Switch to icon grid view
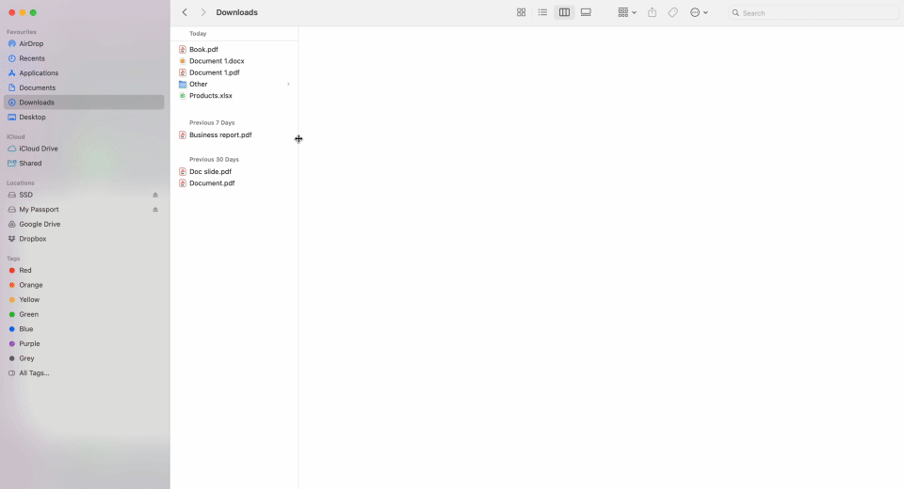 521,12
